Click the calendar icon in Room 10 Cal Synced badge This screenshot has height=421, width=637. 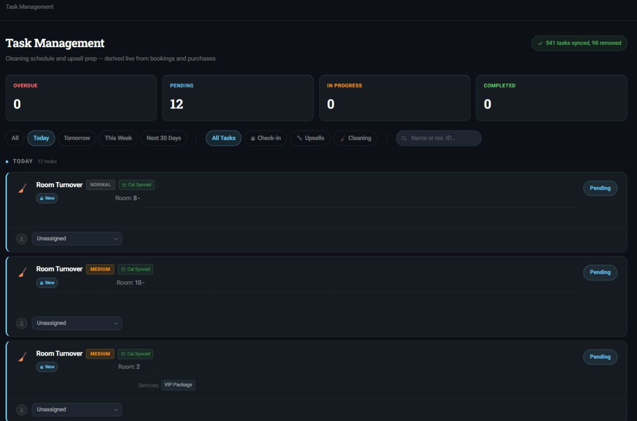coord(123,269)
